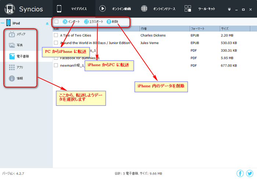
Task: Select the iPod device label
Action: click(x=16, y=23)
